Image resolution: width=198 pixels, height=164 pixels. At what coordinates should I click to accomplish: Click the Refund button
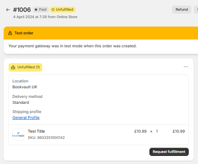click(182, 10)
